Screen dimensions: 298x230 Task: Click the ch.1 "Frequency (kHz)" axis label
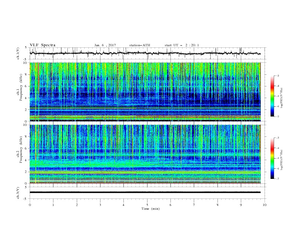tap(21, 88)
